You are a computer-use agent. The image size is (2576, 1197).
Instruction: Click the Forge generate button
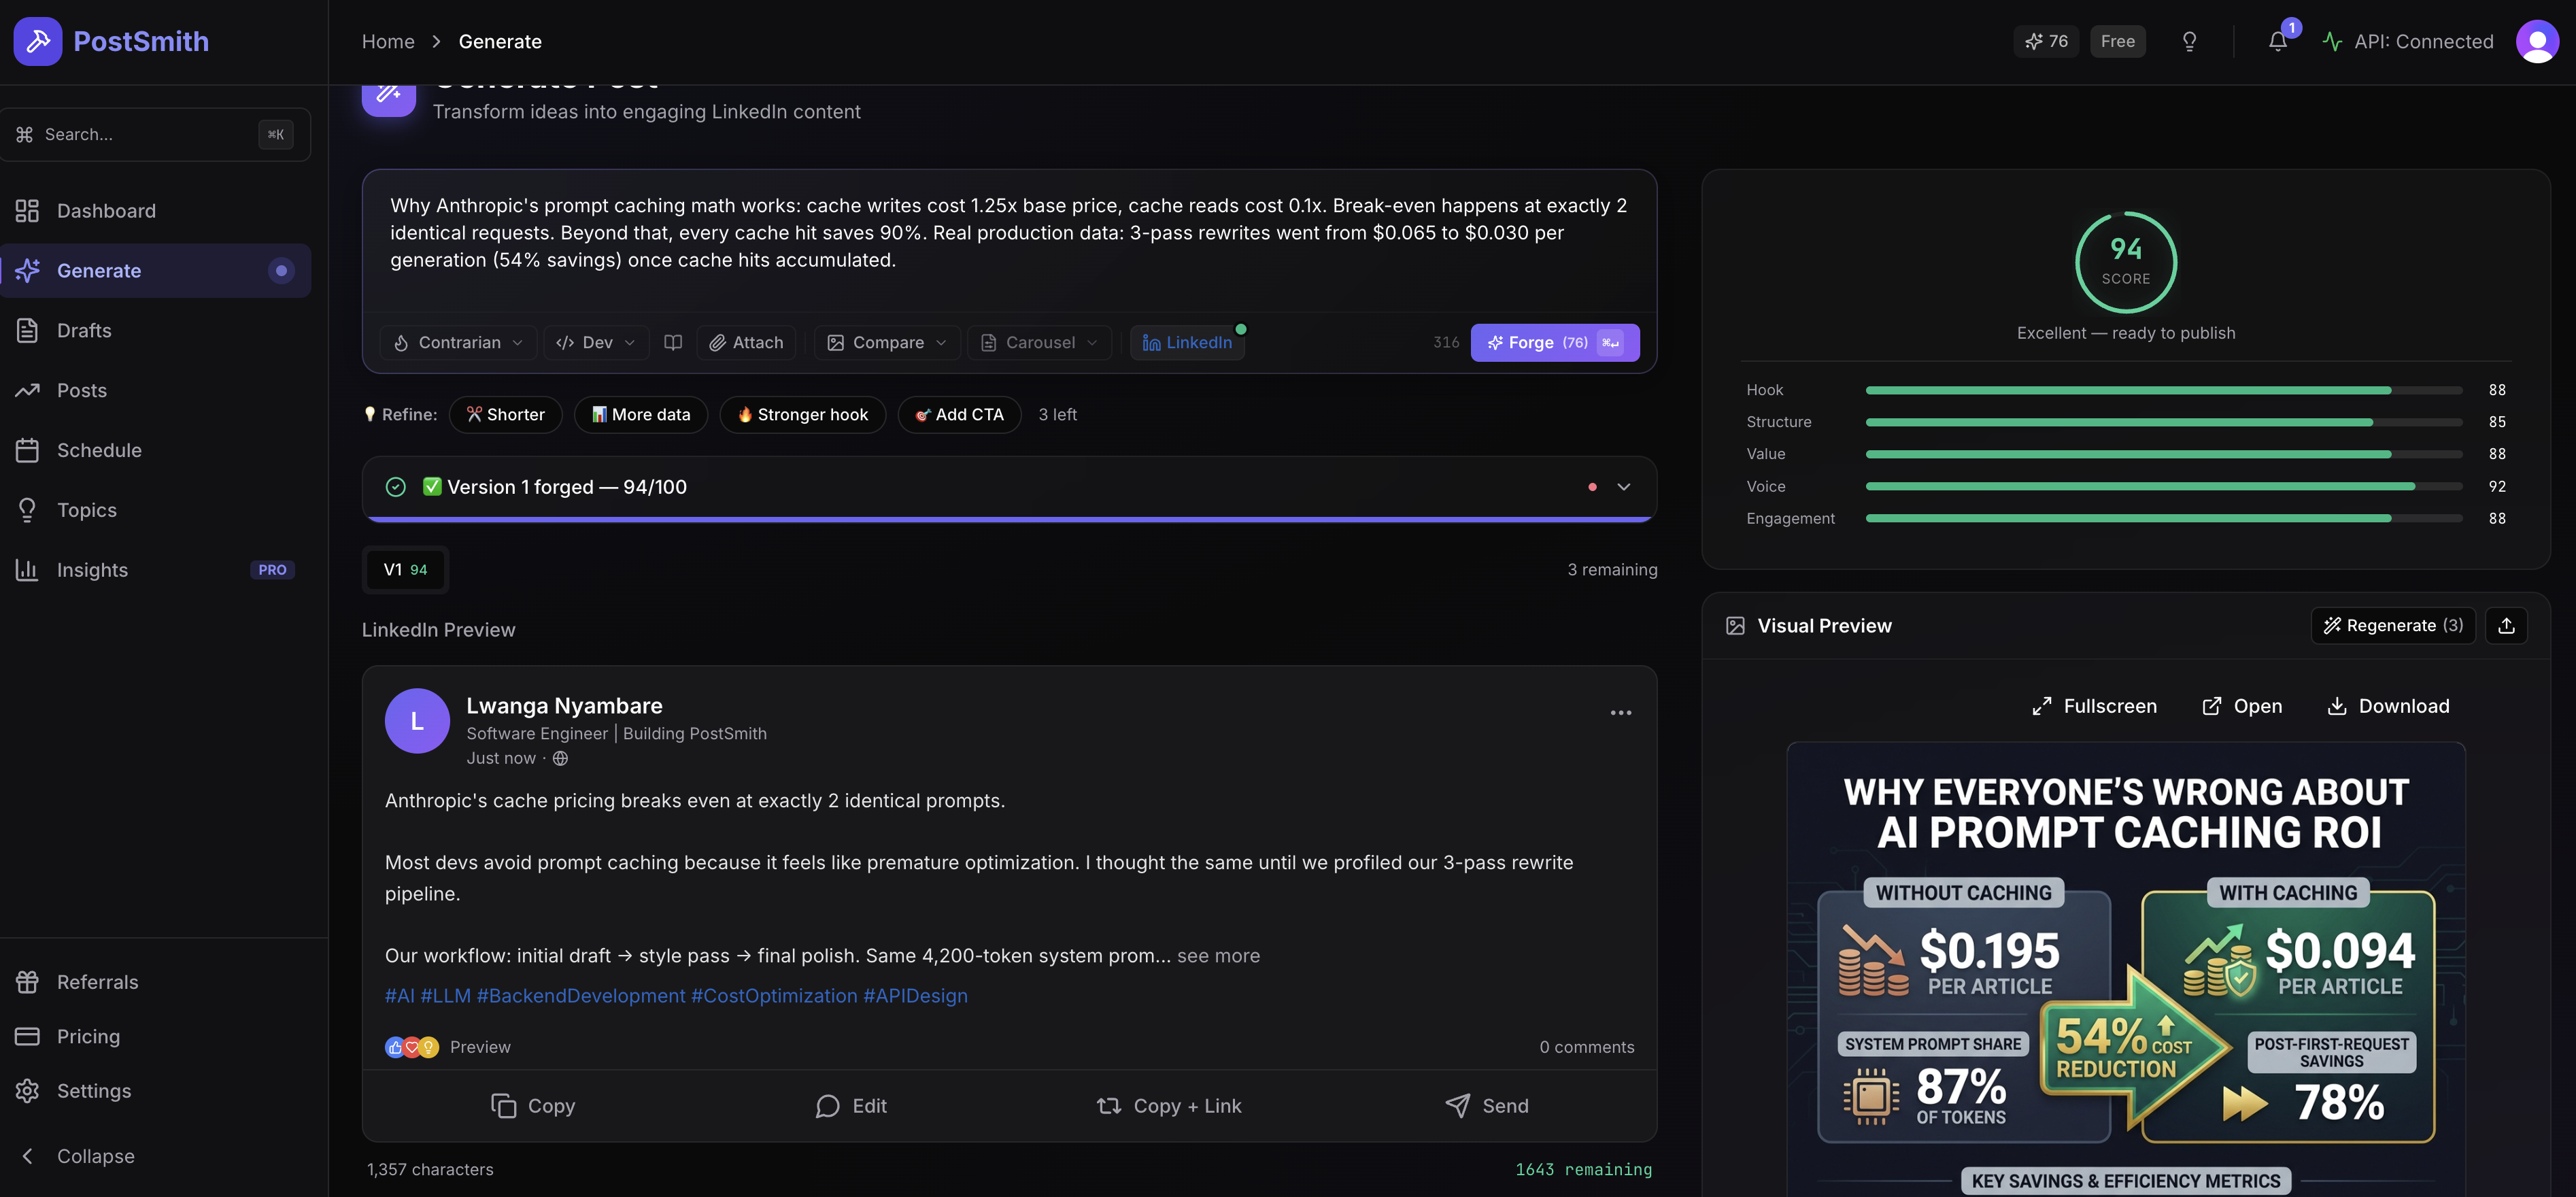pos(1554,342)
